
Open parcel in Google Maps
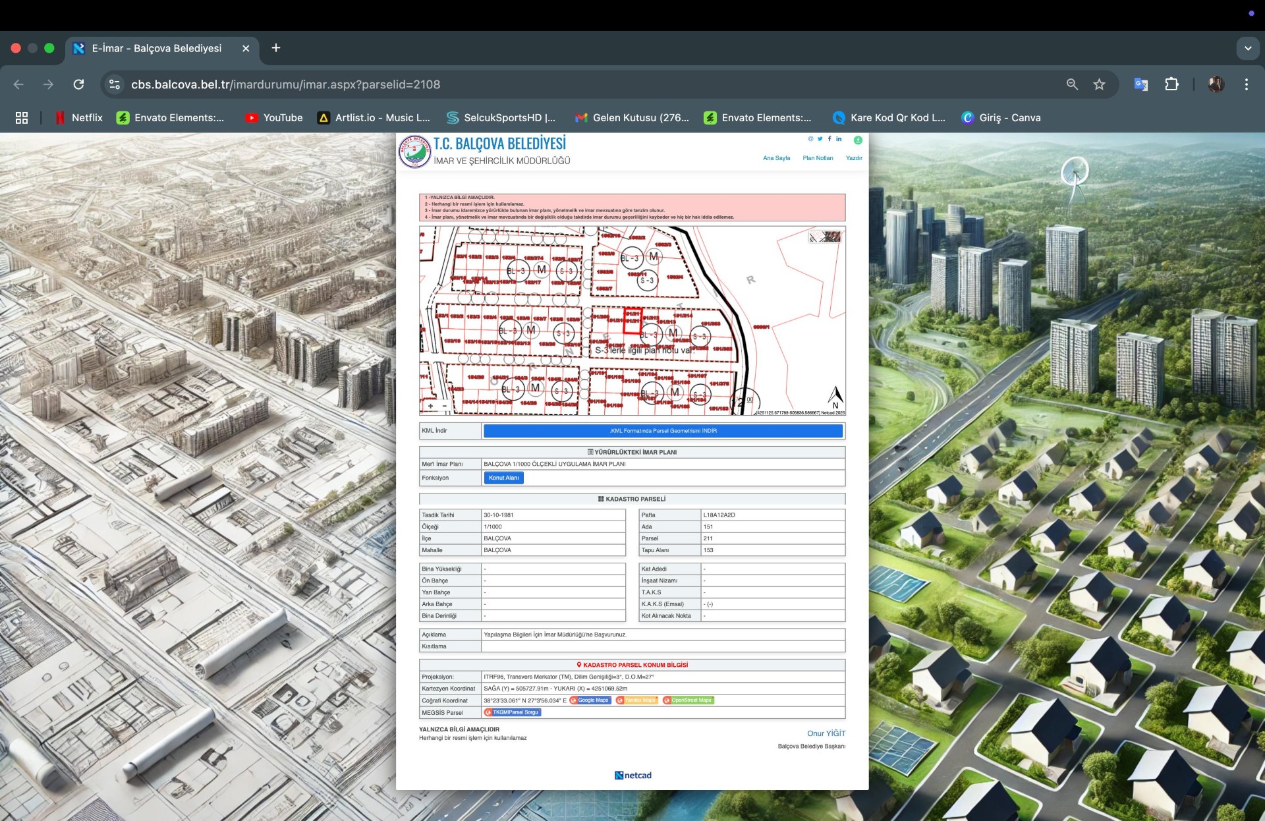point(590,700)
